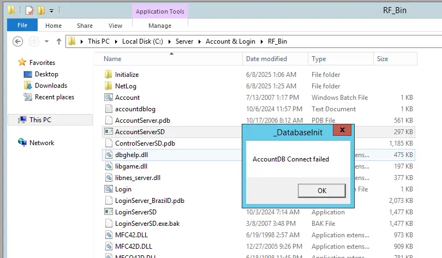Screen dimensions: 442x258
Task: Select Network in navigation pane
Action: tap(41, 142)
